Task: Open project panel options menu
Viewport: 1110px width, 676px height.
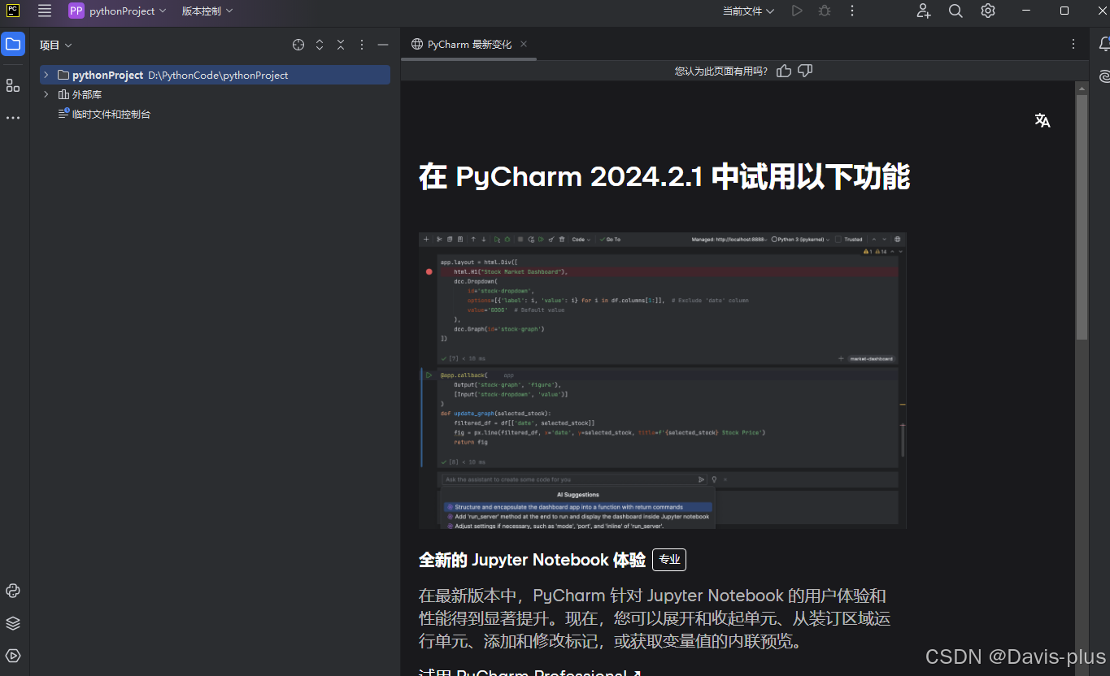Action: point(362,45)
